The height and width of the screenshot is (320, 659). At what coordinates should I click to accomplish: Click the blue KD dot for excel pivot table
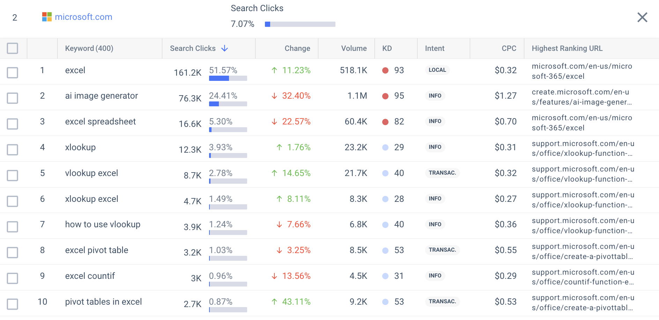[385, 250]
